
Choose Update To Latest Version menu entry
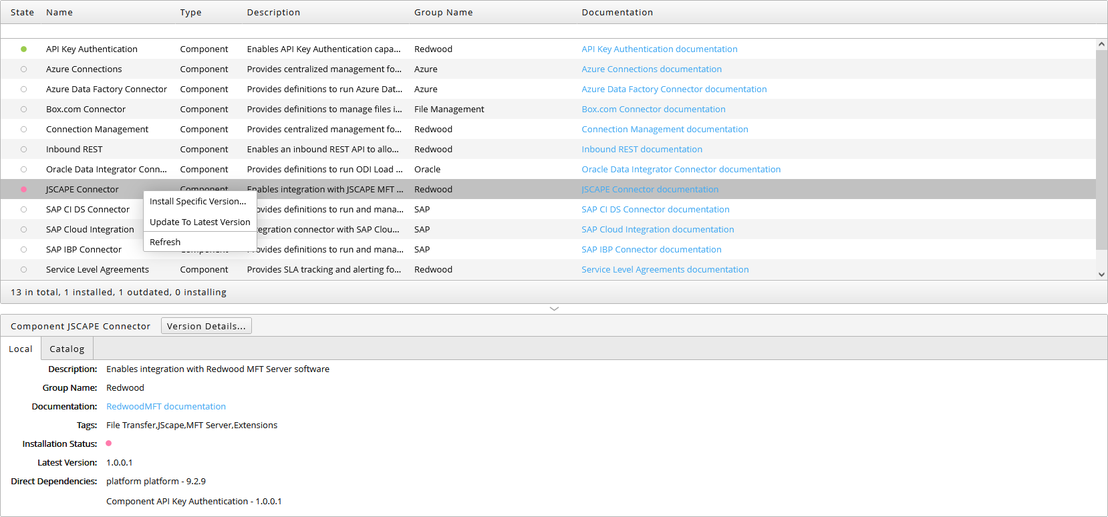point(200,222)
